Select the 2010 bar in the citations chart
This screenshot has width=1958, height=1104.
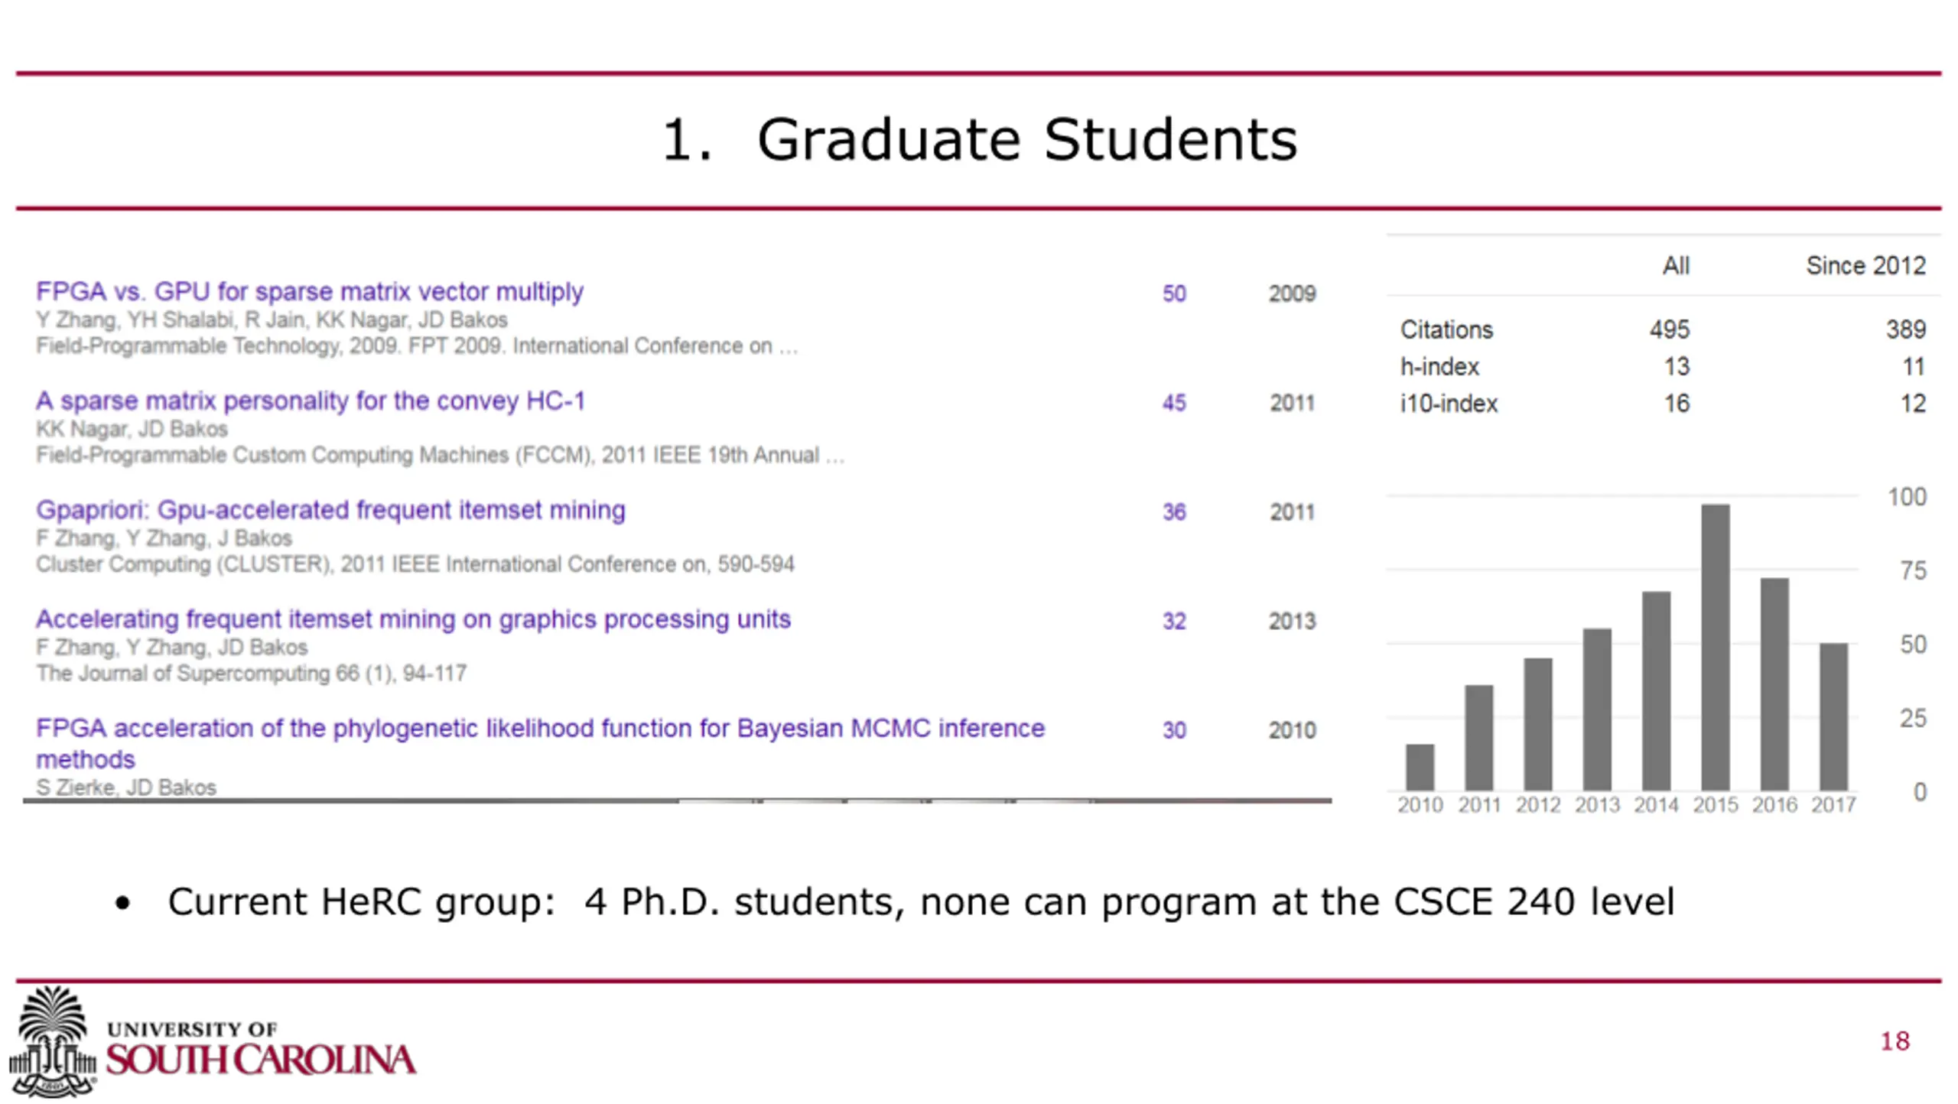point(1420,767)
